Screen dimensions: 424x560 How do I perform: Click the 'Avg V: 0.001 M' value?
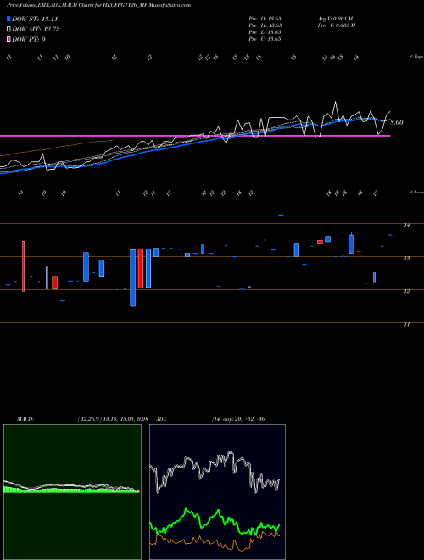click(335, 18)
